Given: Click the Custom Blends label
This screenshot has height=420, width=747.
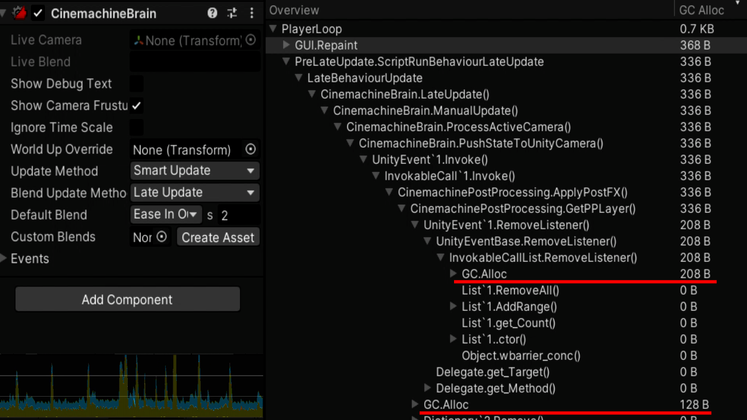Looking at the screenshot, I should [x=53, y=237].
